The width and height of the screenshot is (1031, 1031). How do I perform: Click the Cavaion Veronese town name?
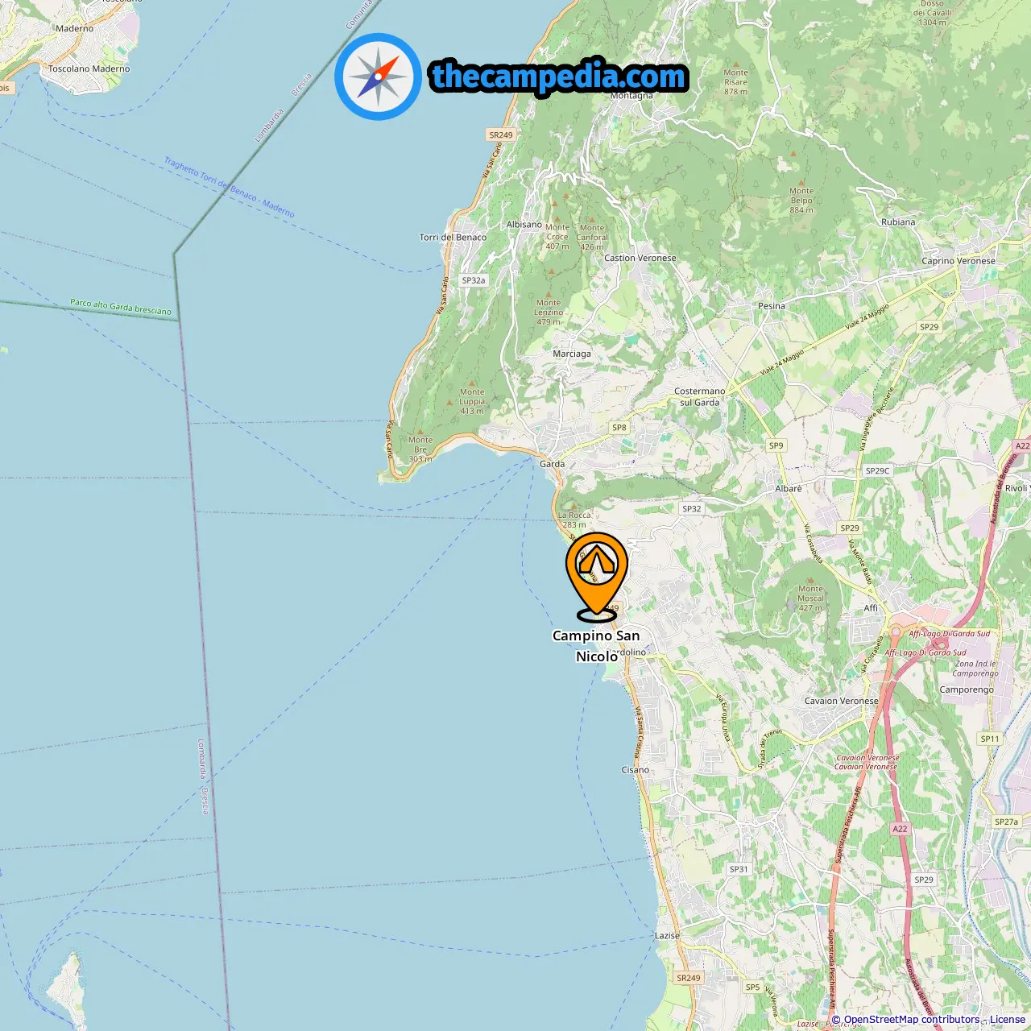point(842,701)
